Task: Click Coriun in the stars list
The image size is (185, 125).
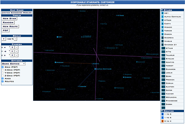Action: [x=169, y=83]
